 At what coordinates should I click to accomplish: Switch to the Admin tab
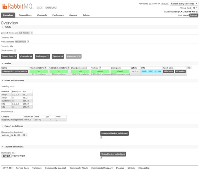click(x=86, y=15)
